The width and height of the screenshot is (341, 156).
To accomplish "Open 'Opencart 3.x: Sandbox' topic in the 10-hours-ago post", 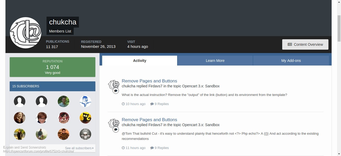I will tap(201, 86).
